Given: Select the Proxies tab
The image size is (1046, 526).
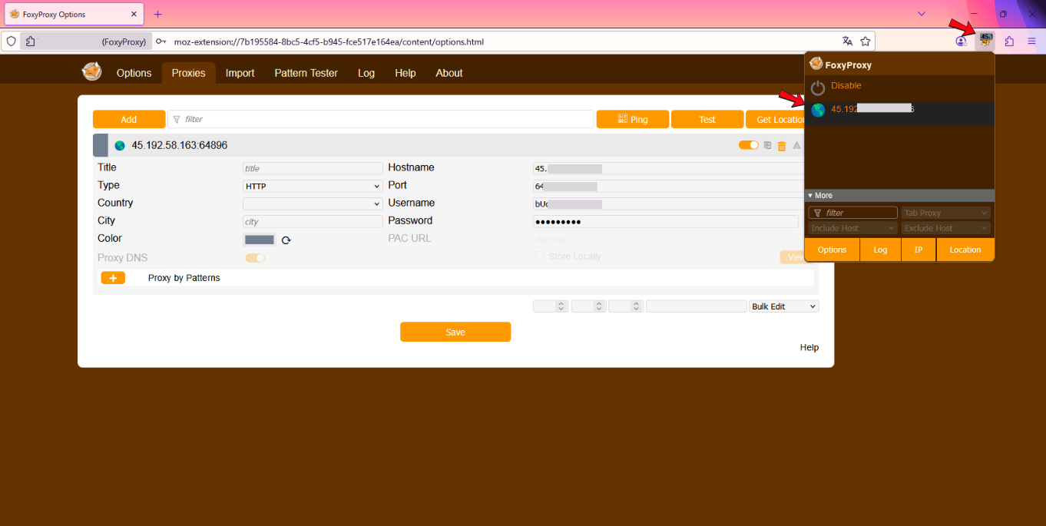Looking at the screenshot, I should 188,73.
